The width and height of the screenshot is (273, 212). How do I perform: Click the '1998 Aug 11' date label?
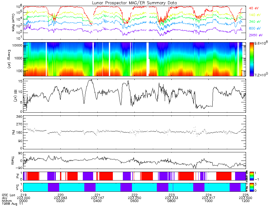tap(12, 204)
